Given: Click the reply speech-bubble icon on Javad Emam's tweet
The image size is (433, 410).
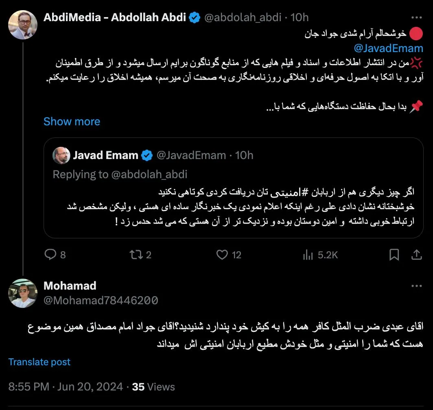Looking at the screenshot, I should point(50,254).
